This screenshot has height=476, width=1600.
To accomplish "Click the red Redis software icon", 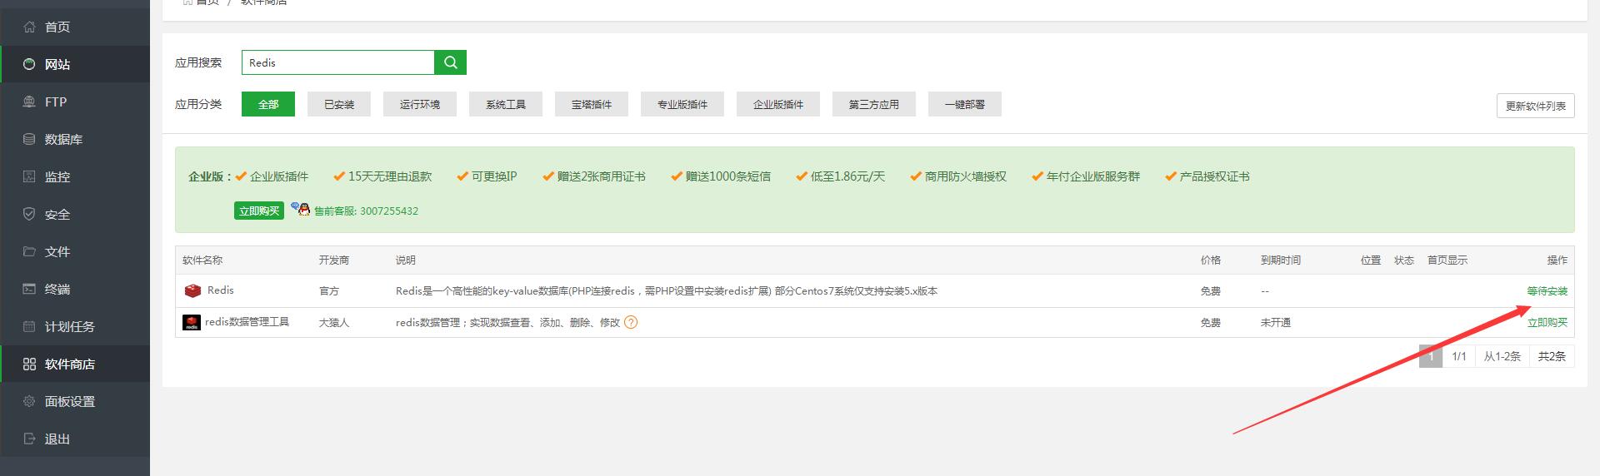I will click(x=192, y=290).
